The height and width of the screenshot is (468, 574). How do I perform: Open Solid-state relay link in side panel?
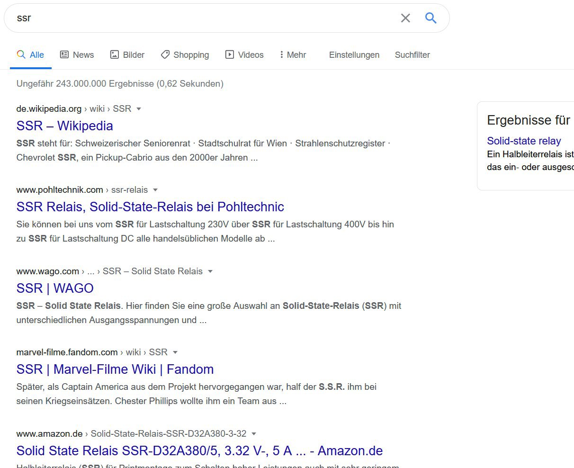click(524, 141)
